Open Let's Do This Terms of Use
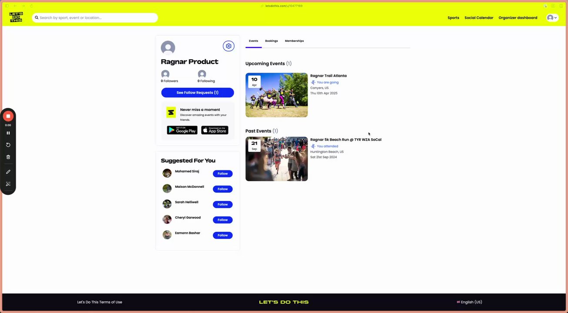 click(x=100, y=302)
